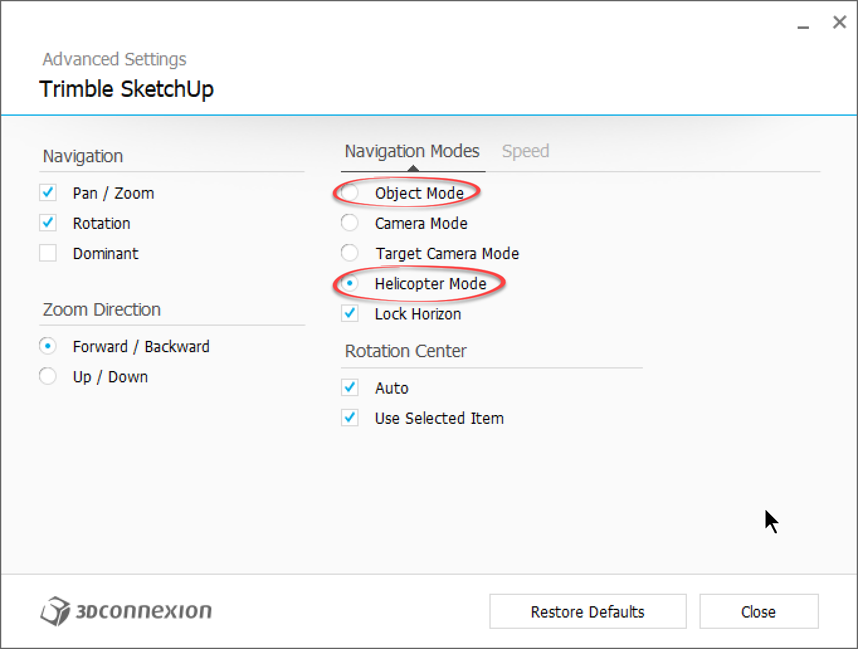Image resolution: width=858 pixels, height=649 pixels.
Task: Disable the Pan / Zoom checkbox
Action: 48,192
